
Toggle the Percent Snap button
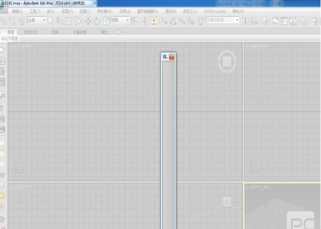182,21
